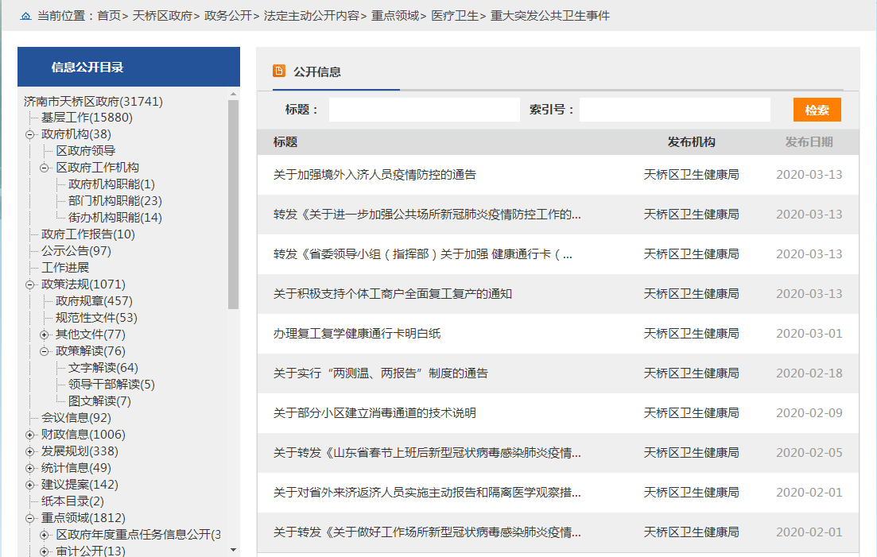Screen dimensions: 877x557
Task: Expand the 其他文件(77) tree node
Action: point(45,335)
